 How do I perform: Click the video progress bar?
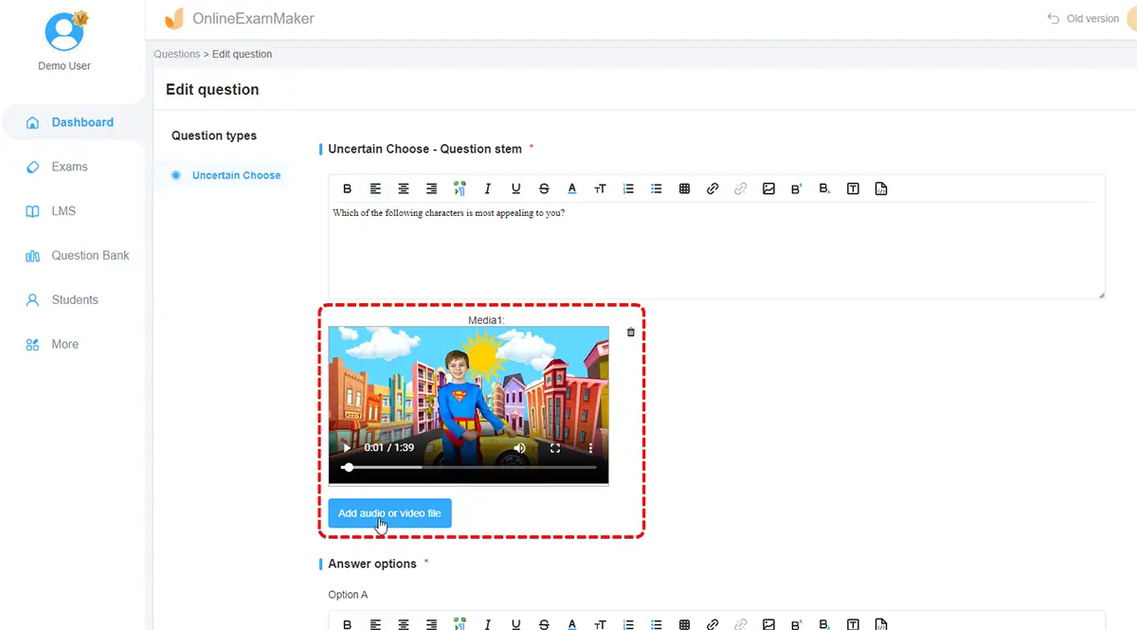(x=469, y=467)
